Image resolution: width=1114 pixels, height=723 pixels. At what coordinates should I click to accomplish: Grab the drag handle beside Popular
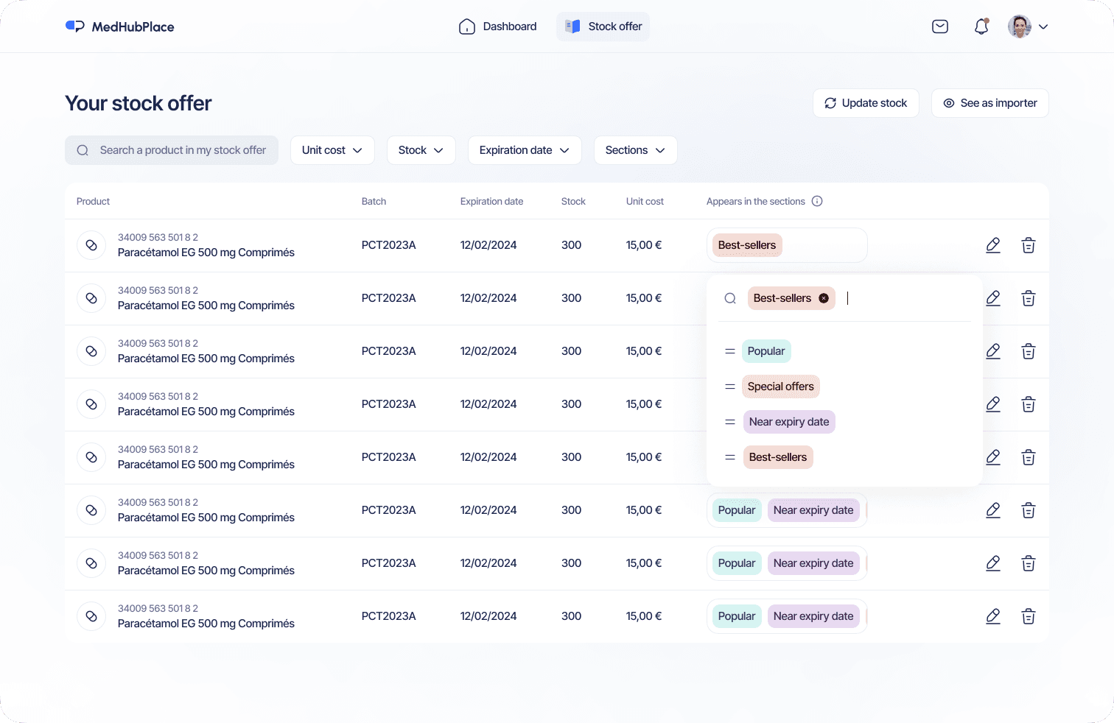pos(730,351)
